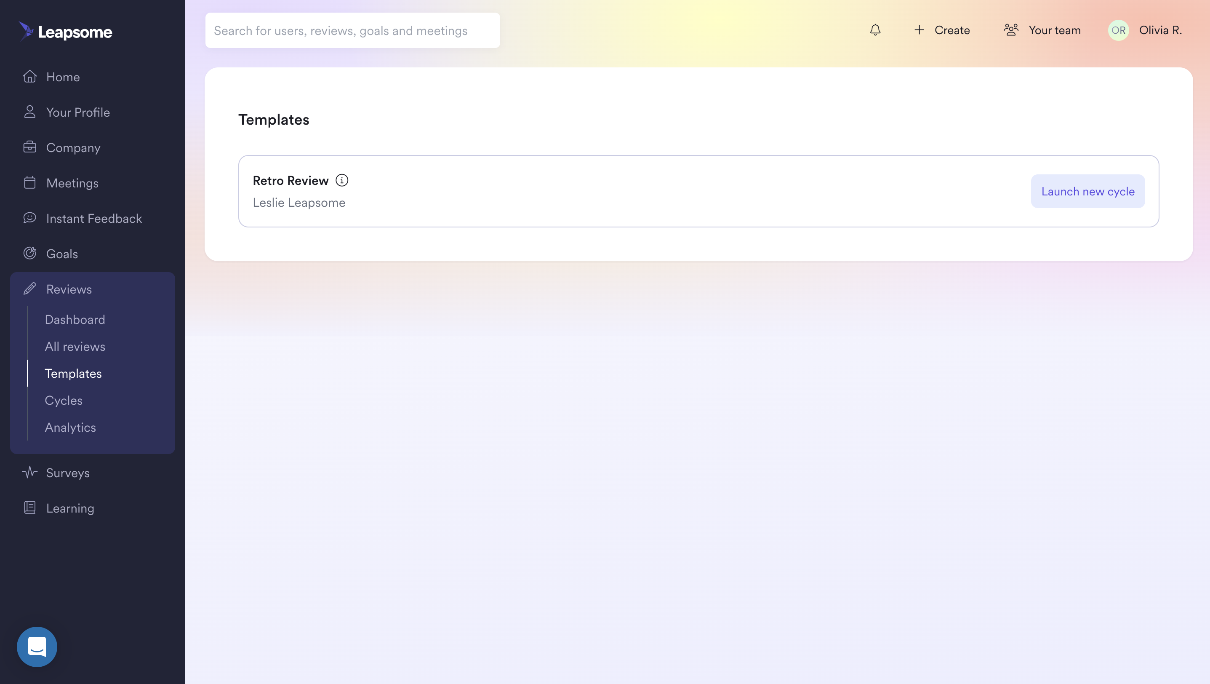Open Reviews Analytics submenu item
Image resolution: width=1210 pixels, height=684 pixels.
coord(70,427)
